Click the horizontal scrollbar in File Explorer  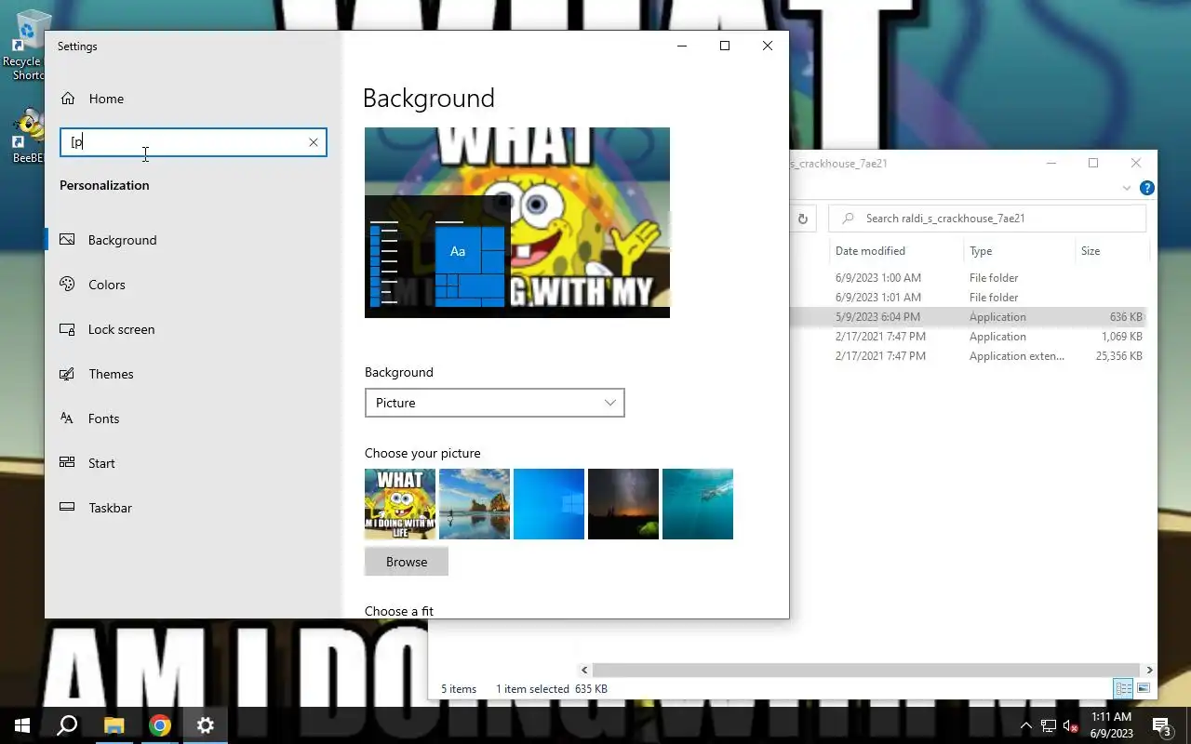pyautogui.click(x=866, y=670)
